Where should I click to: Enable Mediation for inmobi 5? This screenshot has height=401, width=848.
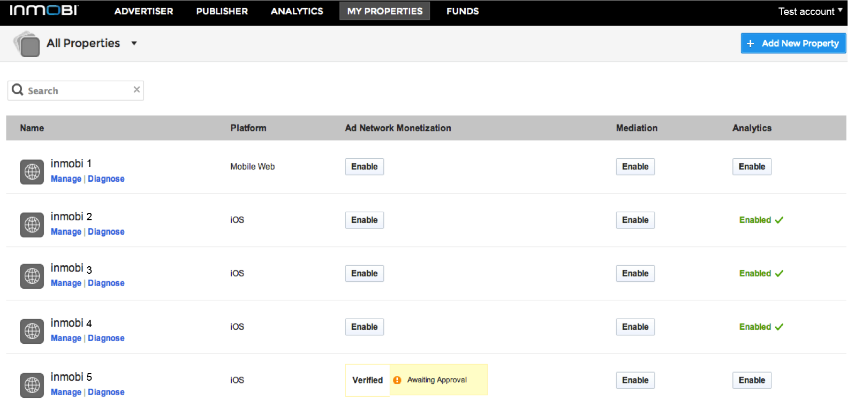(x=635, y=381)
